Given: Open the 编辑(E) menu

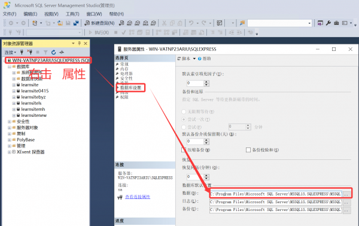Looking at the screenshot, I should coord(31,14).
